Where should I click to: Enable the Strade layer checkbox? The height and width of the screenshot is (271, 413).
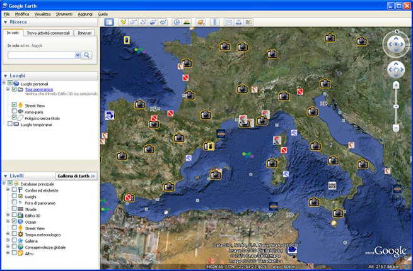[x=15, y=209]
